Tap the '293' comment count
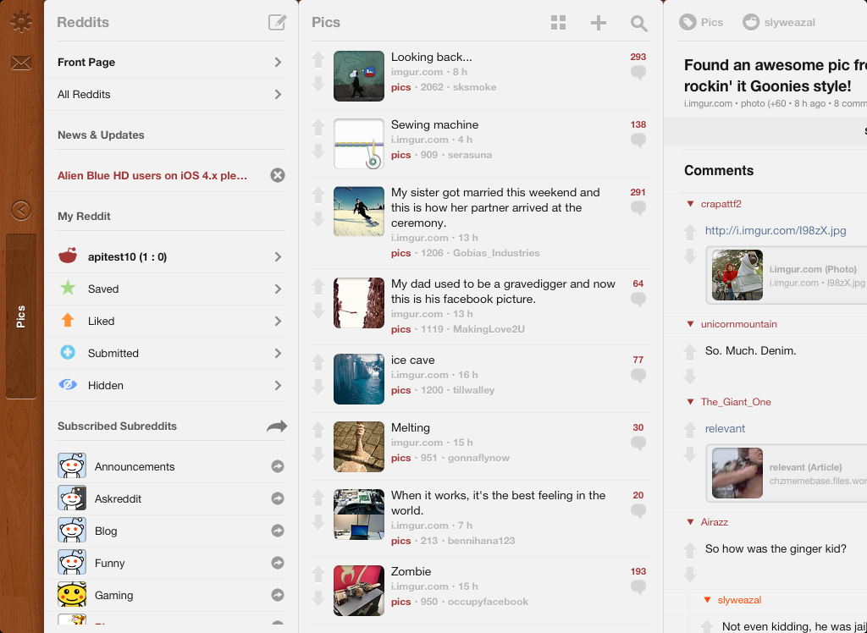867x633 pixels. pos(638,57)
